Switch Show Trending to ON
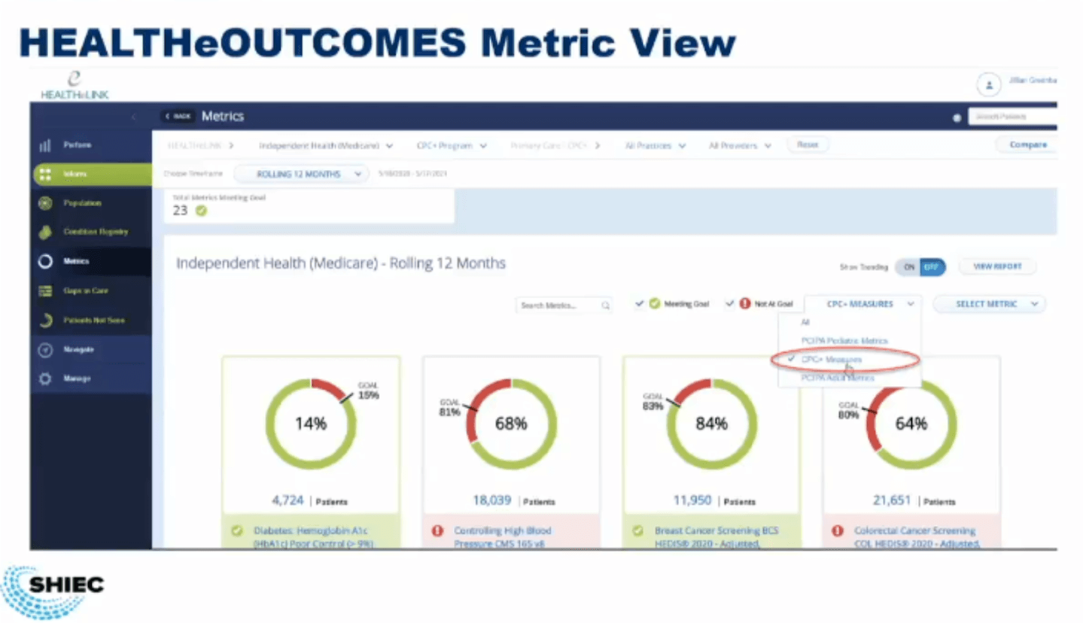1083x623 pixels. [908, 267]
